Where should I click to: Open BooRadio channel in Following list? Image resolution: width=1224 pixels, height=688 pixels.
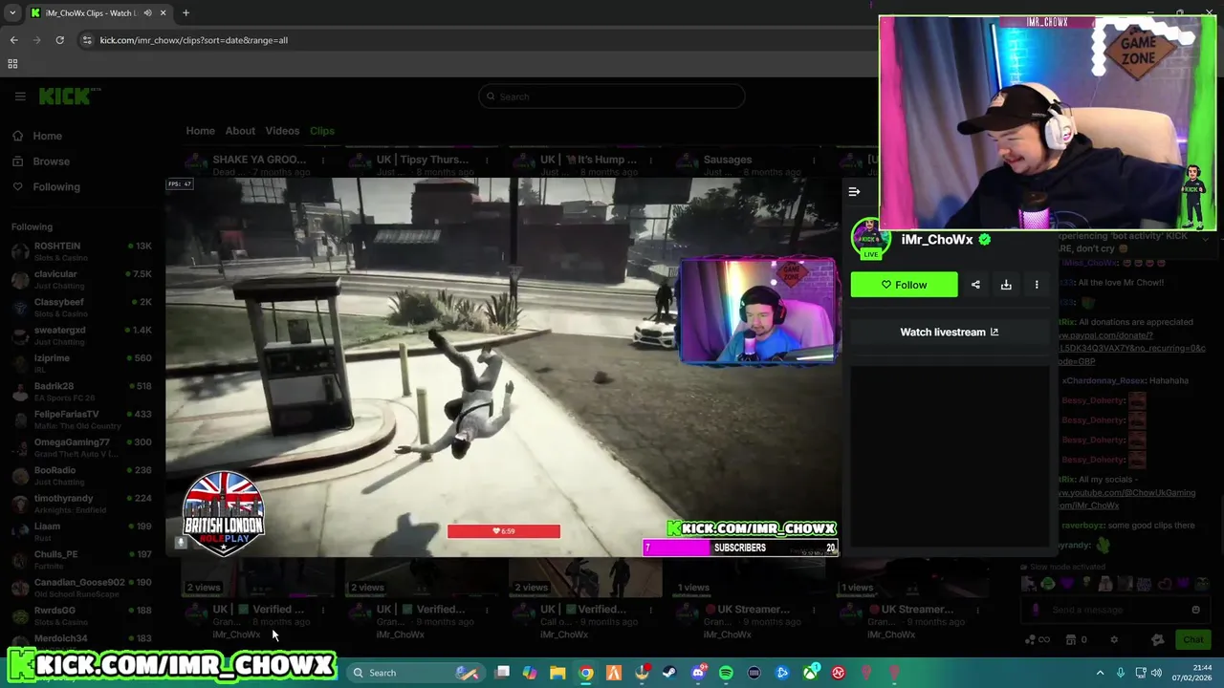pyautogui.click(x=81, y=475)
